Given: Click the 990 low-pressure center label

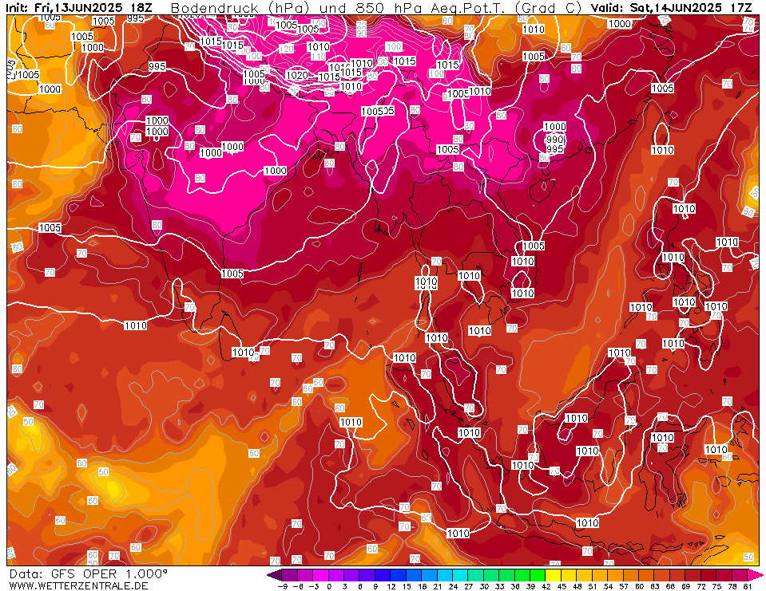Looking at the screenshot, I should click(x=554, y=140).
